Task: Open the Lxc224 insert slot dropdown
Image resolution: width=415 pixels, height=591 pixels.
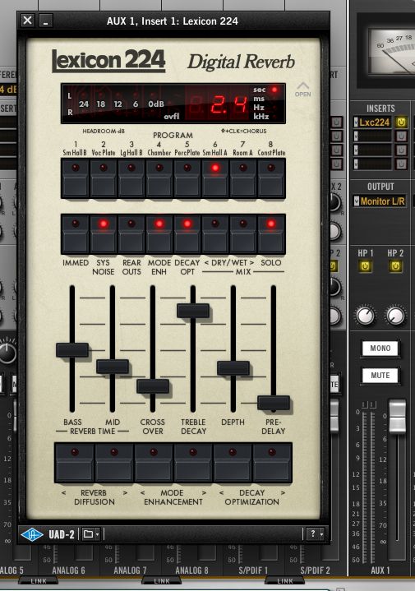Action: 356,122
